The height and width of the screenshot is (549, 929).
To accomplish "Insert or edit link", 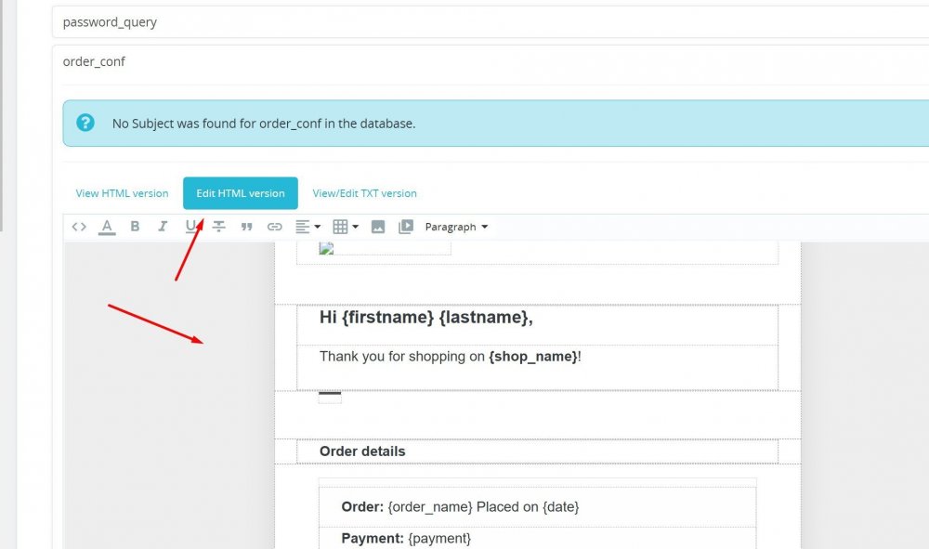I will [x=274, y=227].
